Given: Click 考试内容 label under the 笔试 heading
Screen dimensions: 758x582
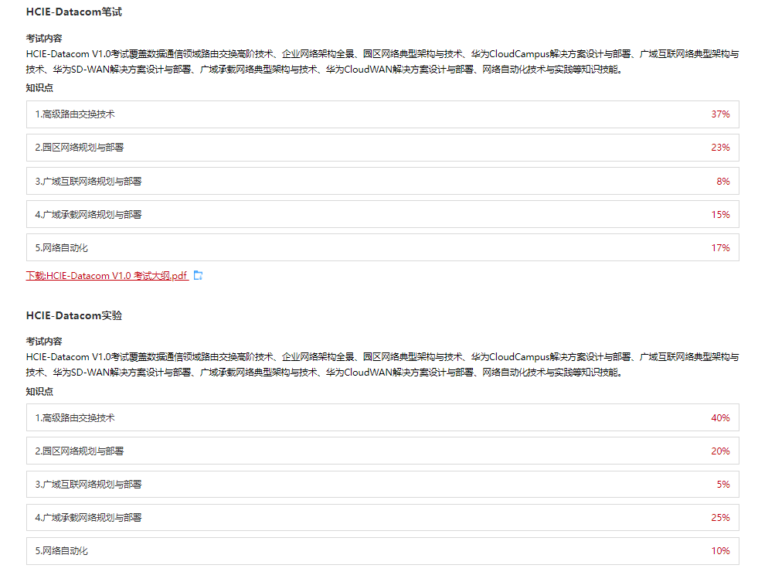Looking at the screenshot, I should tap(44, 39).
